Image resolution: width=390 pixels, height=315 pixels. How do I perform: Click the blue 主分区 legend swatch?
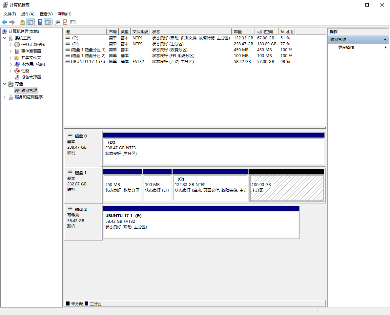point(87,303)
